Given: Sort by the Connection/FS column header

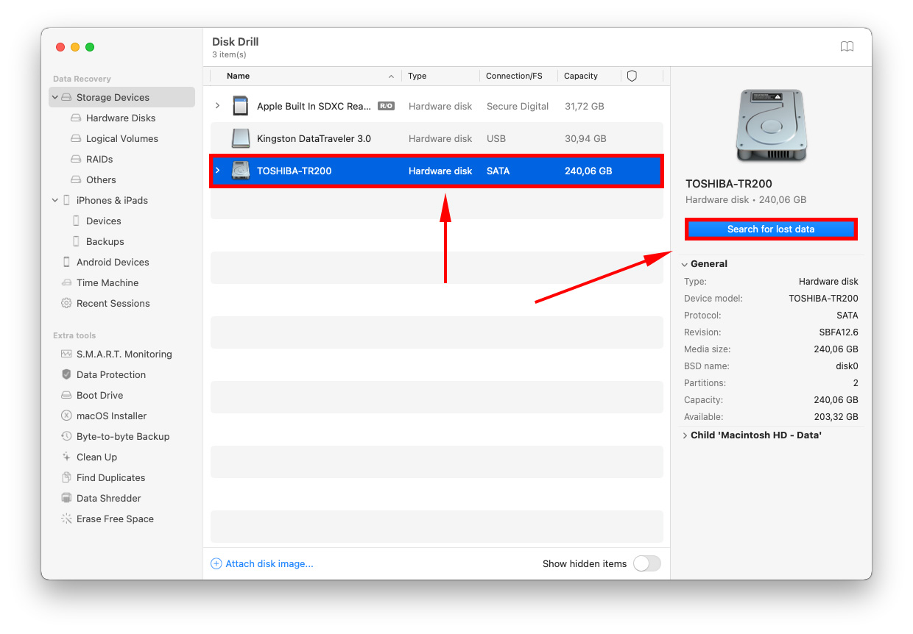Looking at the screenshot, I should (x=514, y=76).
